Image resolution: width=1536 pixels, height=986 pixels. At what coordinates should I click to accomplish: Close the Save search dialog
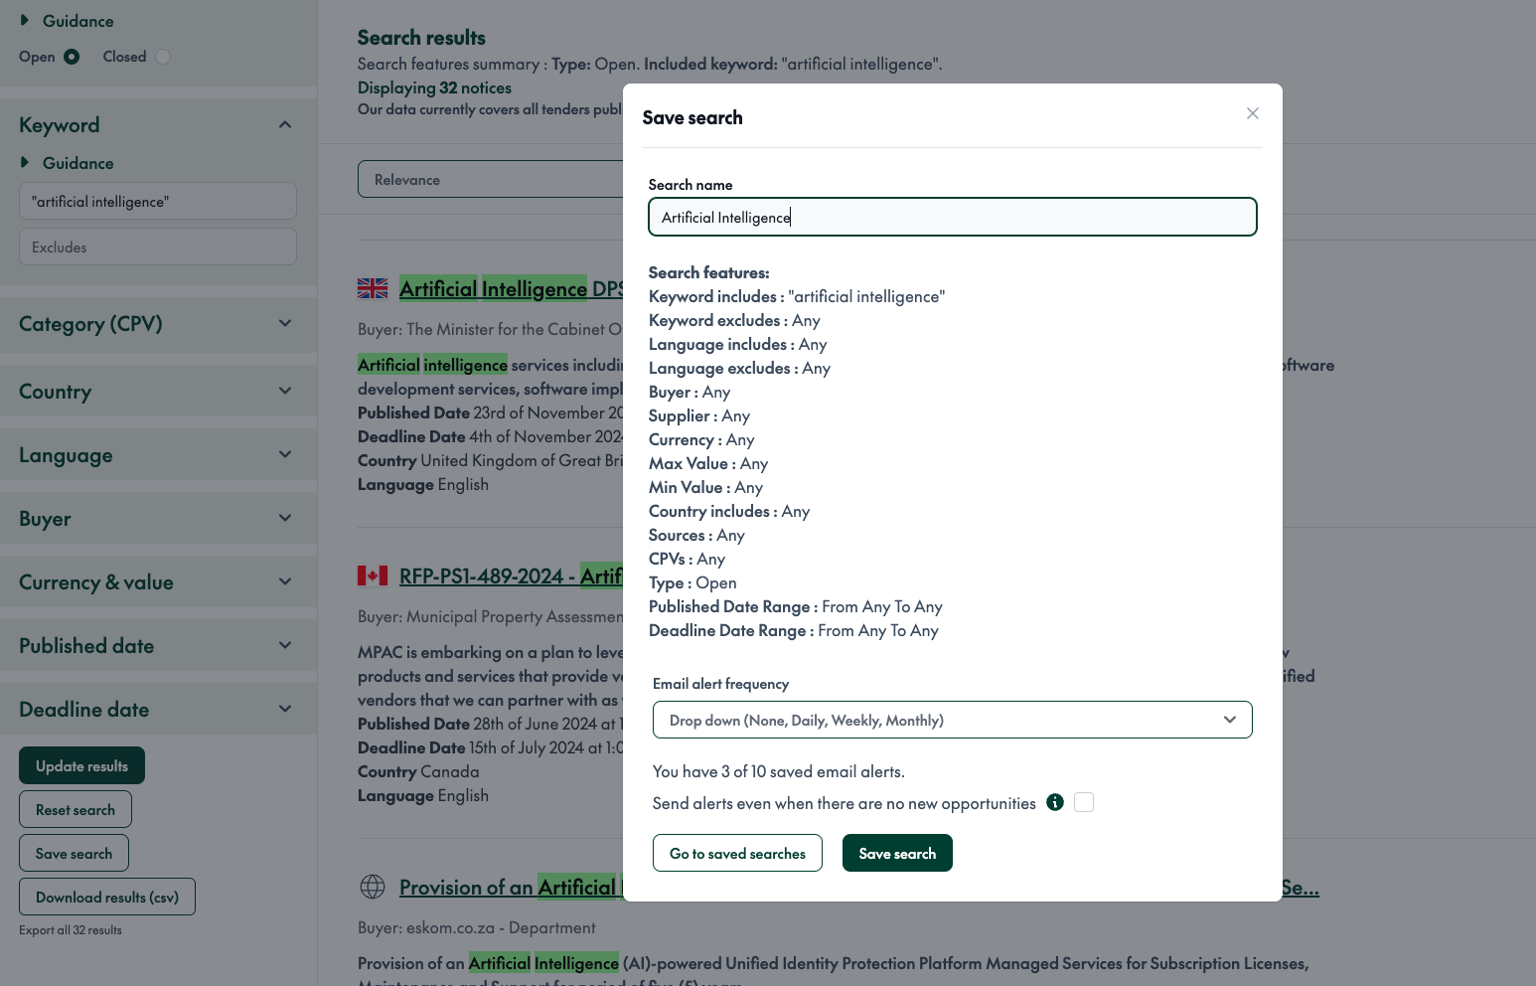point(1253,113)
